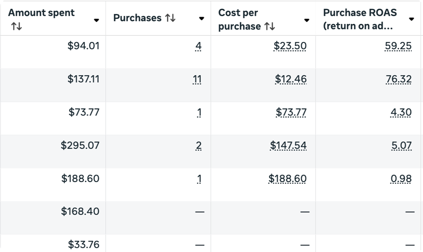Sort by Cost per purchase arrows icon

tap(269, 27)
